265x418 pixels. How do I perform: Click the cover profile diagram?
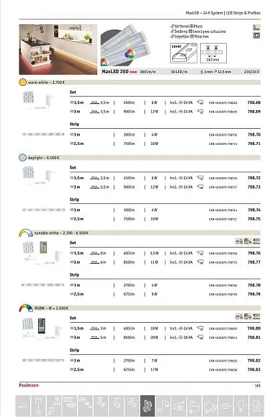click(183, 53)
